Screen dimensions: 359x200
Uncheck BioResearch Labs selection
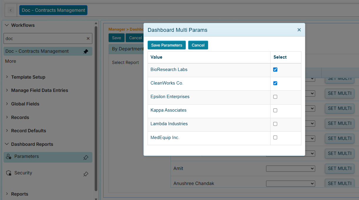[x=275, y=70]
